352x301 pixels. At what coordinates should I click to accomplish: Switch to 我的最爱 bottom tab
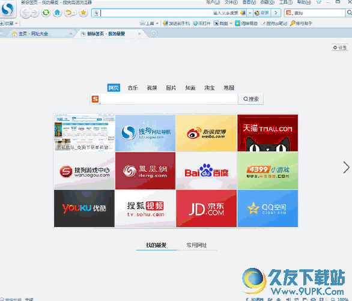[x=156, y=245]
